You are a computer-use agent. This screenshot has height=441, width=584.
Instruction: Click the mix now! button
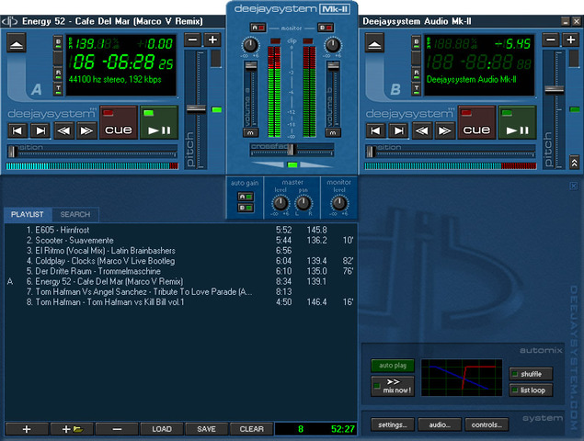tap(393, 386)
